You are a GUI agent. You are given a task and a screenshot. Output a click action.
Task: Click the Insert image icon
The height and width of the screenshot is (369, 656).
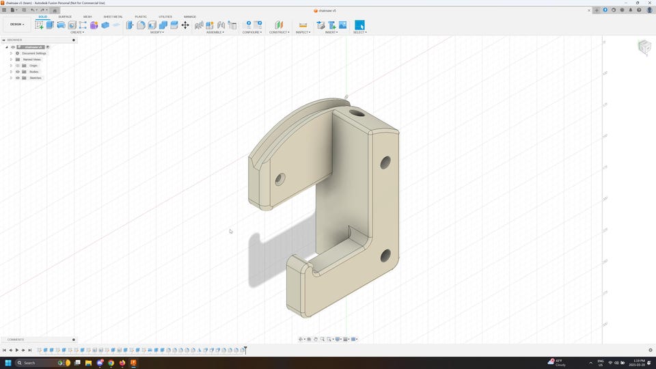(342, 25)
